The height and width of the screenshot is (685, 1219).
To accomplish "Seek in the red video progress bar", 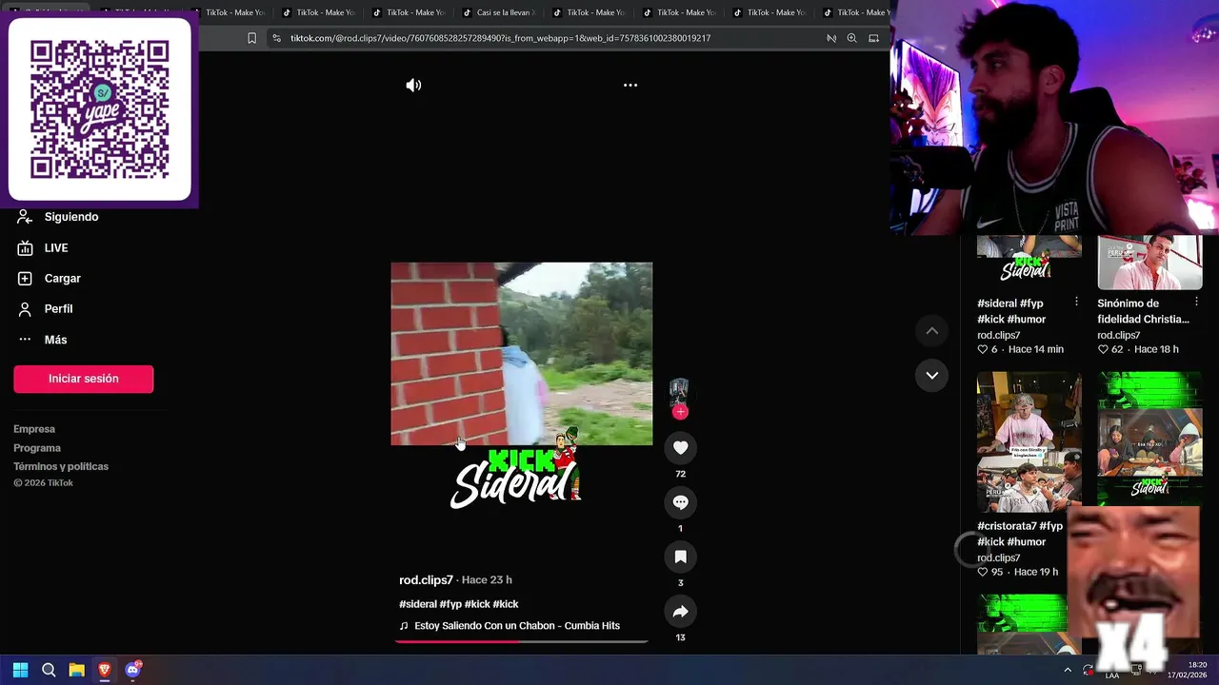I will click(521, 641).
